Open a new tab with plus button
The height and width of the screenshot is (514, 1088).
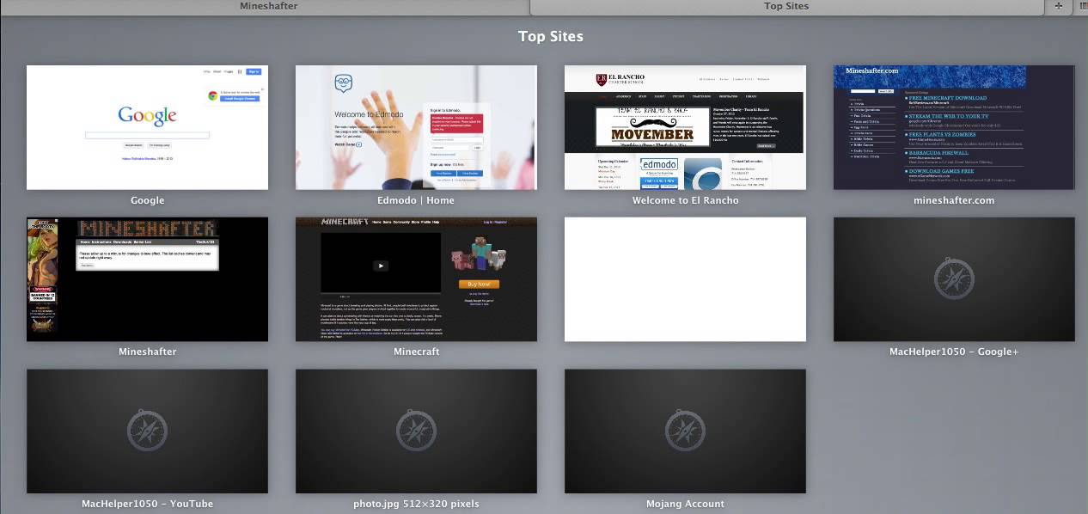[x=1058, y=7]
